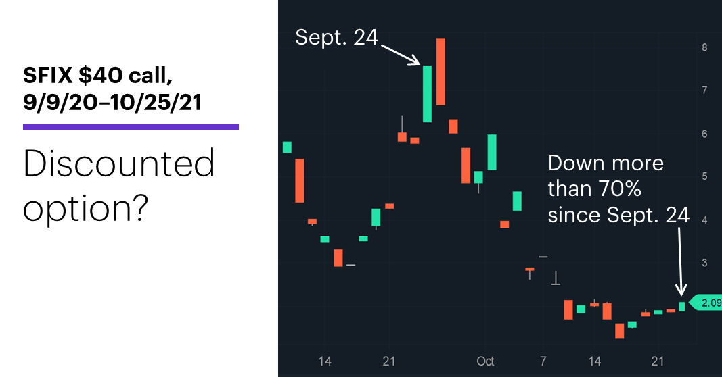The image size is (722, 377).
Task: Click the green 2.09 price label
Action: [x=707, y=303]
